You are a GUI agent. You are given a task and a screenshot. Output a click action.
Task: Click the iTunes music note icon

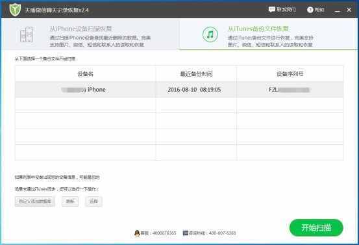point(210,34)
